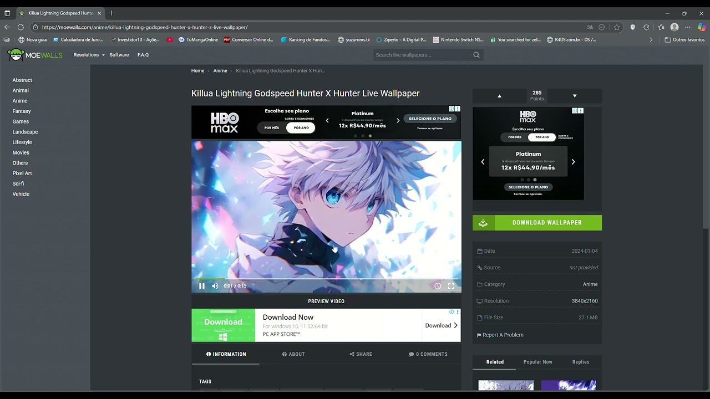Click the first related wallpaper thumbnail
710x399 pixels.
[x=506, y=385]
